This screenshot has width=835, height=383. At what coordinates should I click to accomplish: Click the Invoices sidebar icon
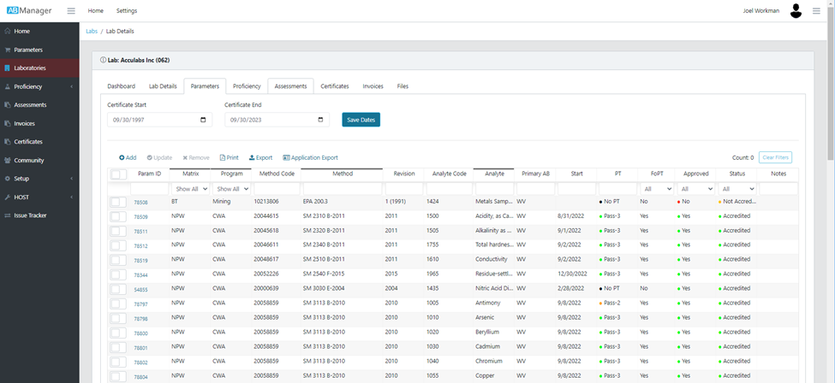click(8, 123)
